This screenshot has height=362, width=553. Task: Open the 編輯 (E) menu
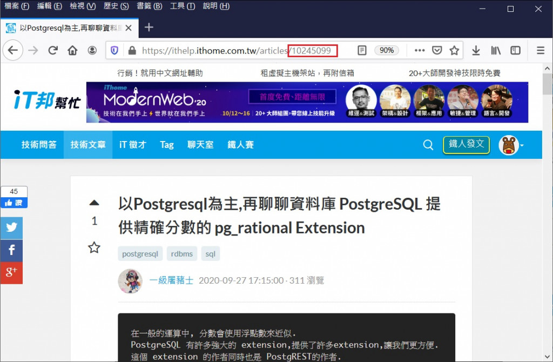tap(49, 6)
